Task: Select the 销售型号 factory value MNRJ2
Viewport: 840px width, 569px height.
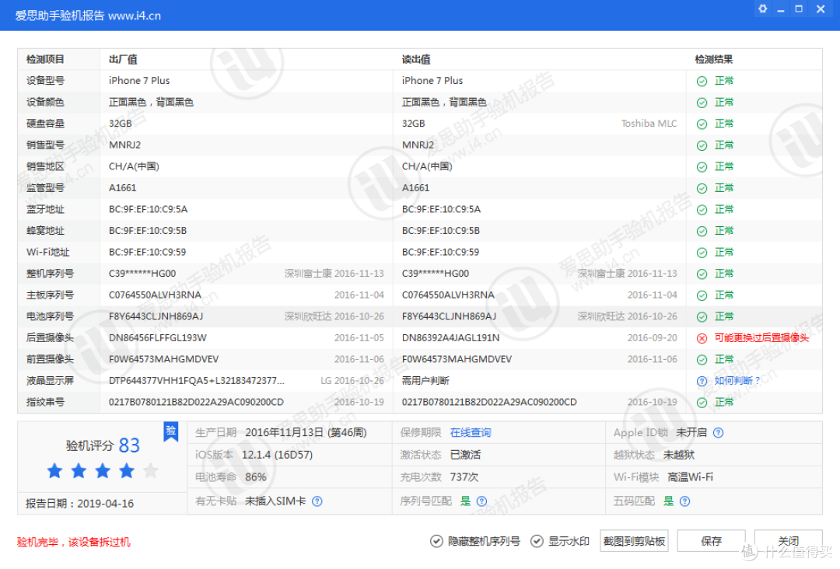Action: (x=124, y=145)
